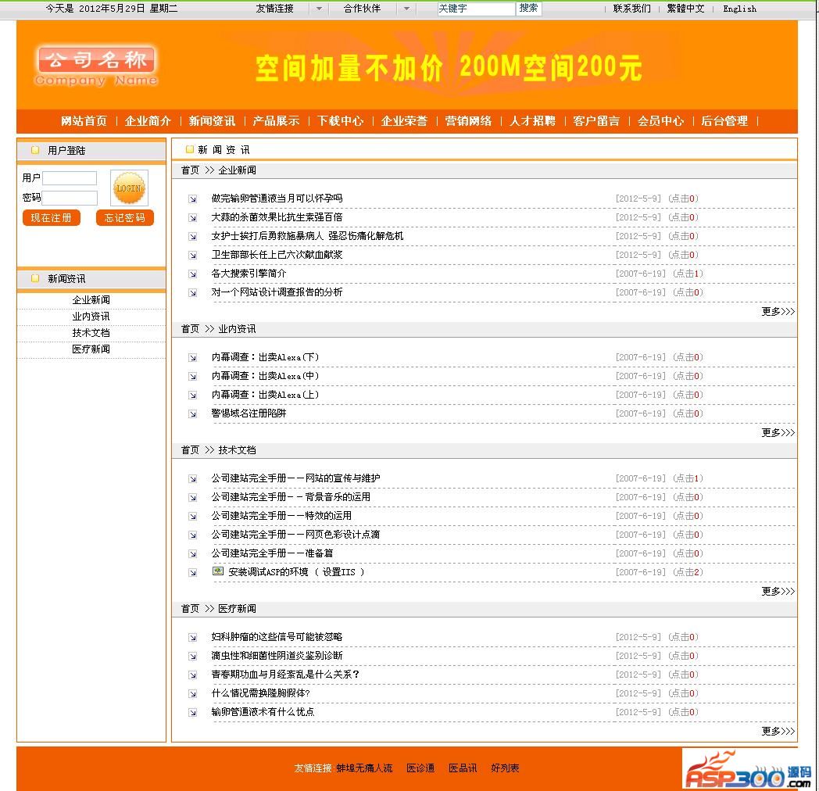Switch to English language

coord(739,9)
